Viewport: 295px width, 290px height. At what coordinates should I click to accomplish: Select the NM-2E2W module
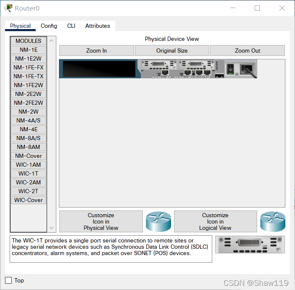click(29, 94)
